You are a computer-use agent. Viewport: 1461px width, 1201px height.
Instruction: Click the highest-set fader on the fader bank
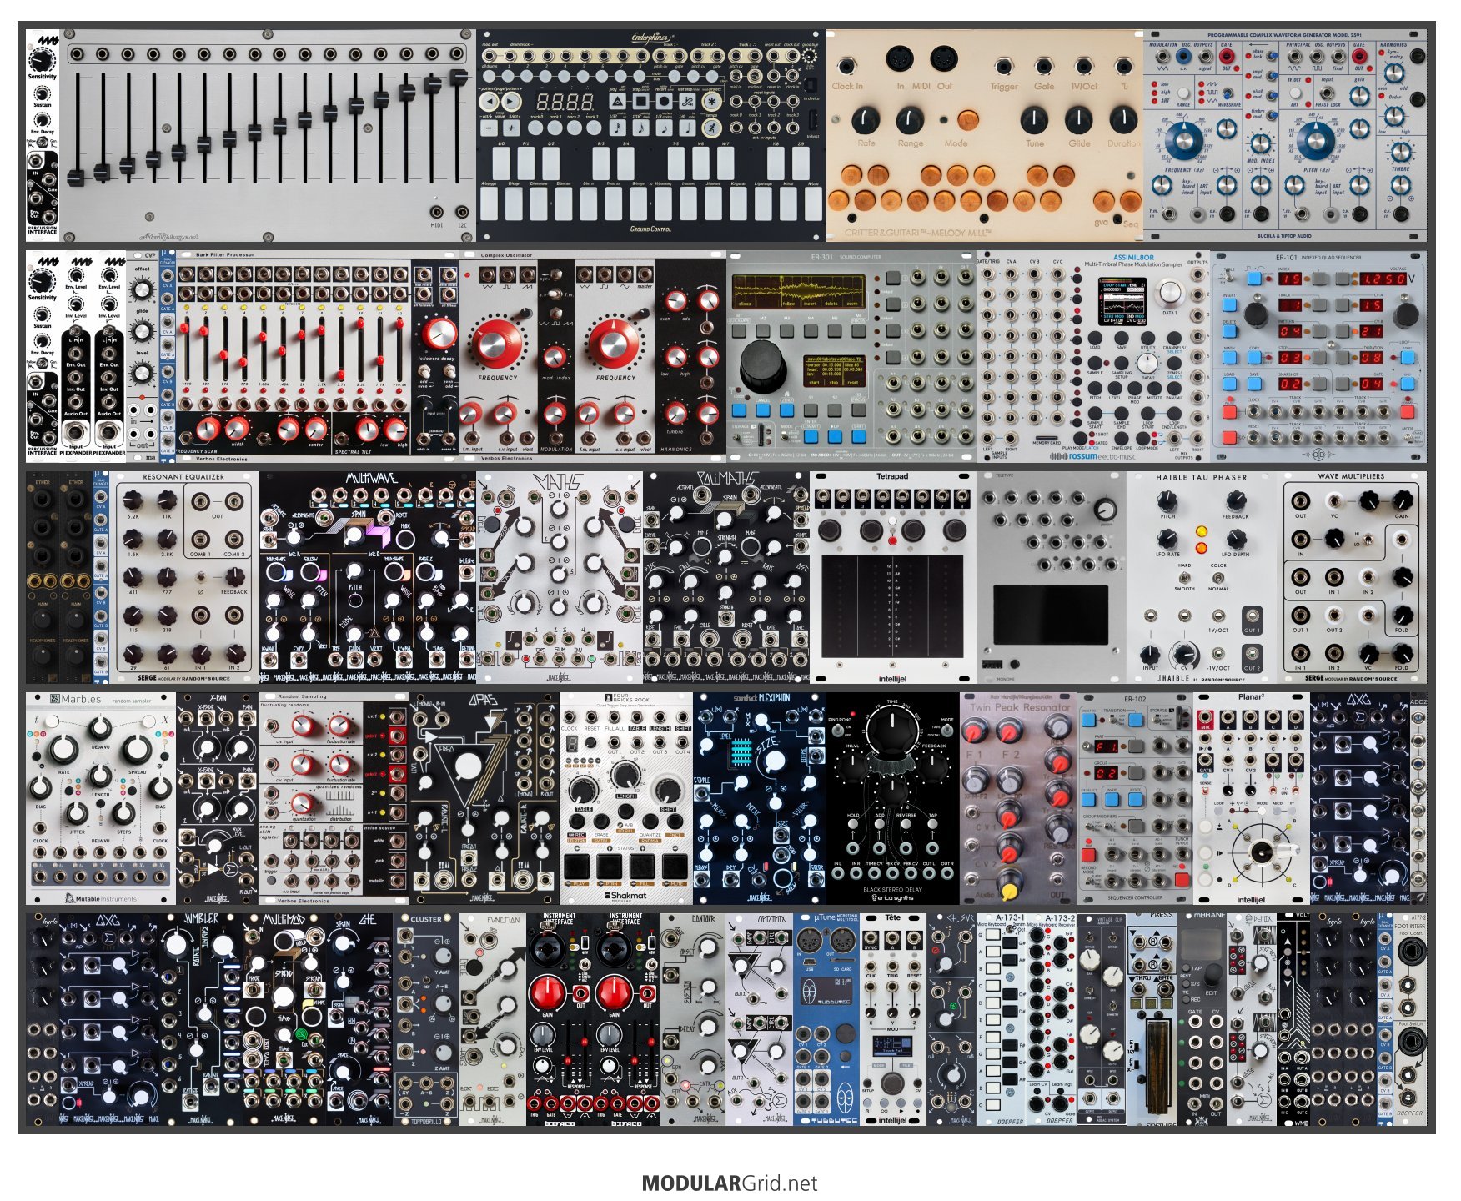tap(459, 78)
